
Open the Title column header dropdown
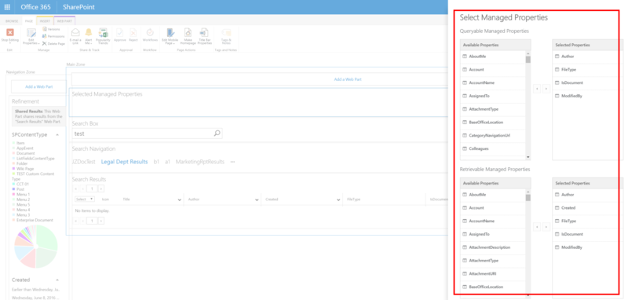coord(179,199)
